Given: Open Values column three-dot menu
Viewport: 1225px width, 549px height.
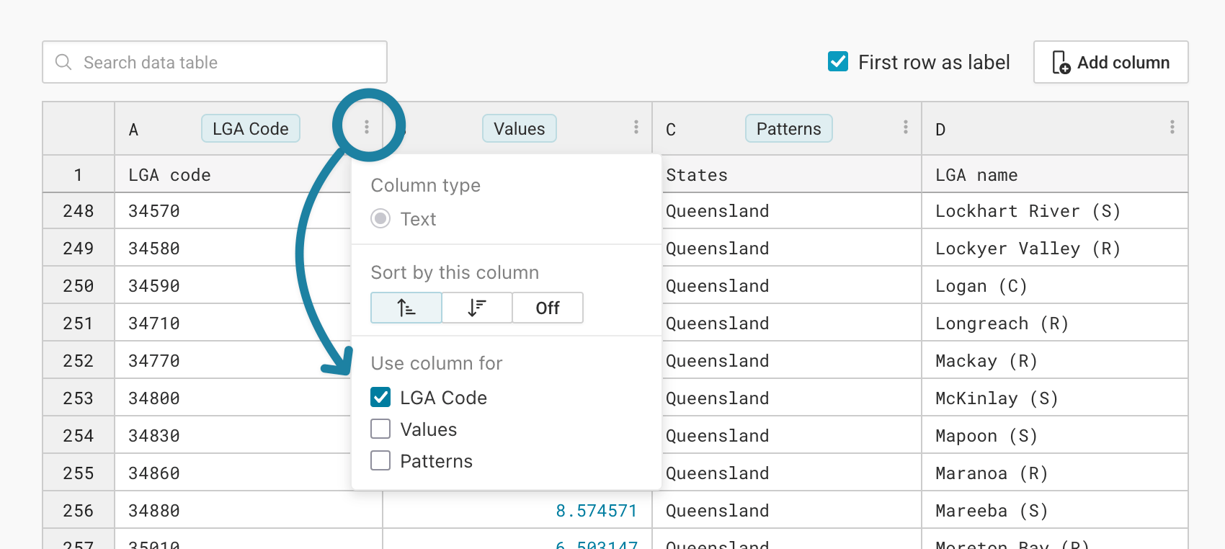Looking at the screenshot, I should 636,127.
